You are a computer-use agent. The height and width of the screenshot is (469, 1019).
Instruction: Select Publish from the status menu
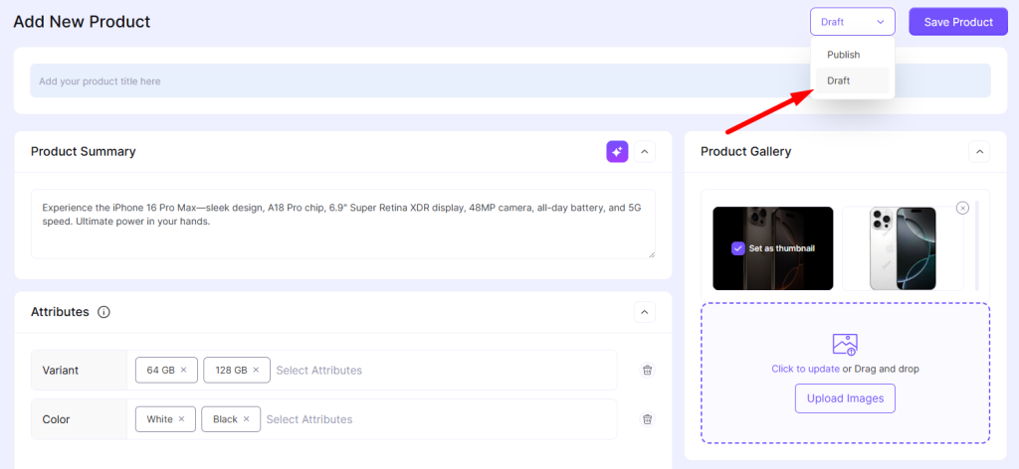[x=853, y=55]
